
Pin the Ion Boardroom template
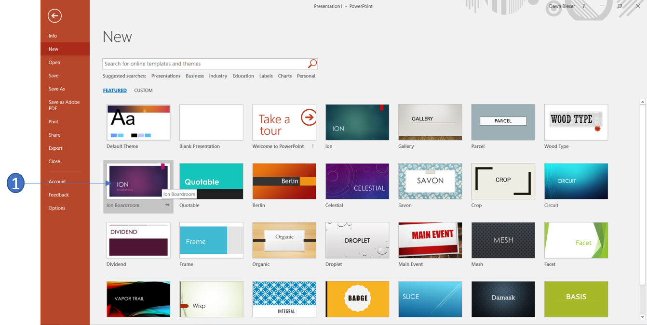[167, 205]
